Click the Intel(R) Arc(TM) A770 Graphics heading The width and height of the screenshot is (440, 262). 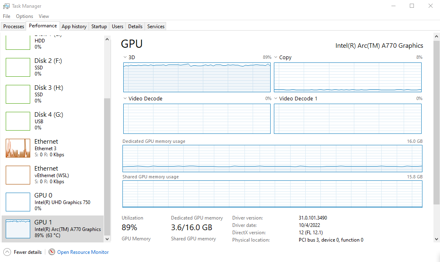(x=380, y=45)
